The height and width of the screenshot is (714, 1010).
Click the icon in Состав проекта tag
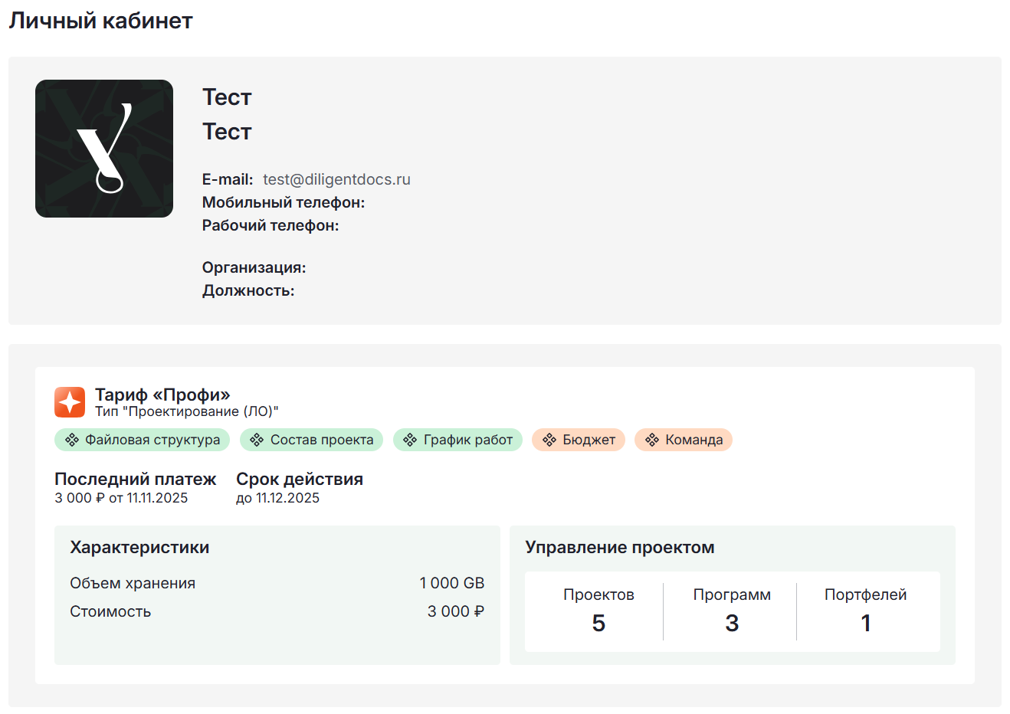tap(257, 440)
